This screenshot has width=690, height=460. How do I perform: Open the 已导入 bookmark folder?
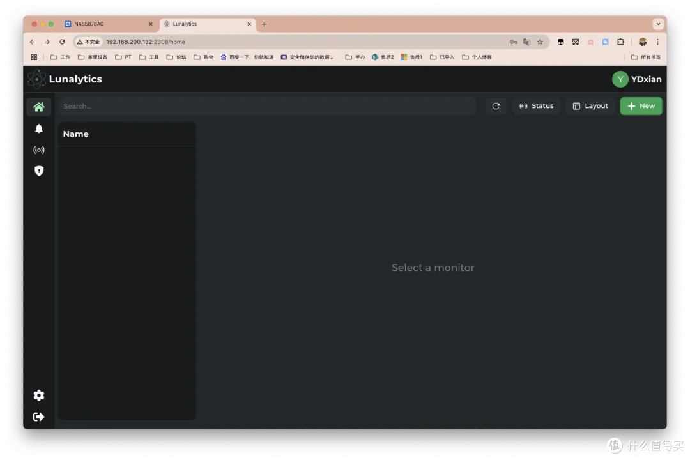click(x=442, y=57)
